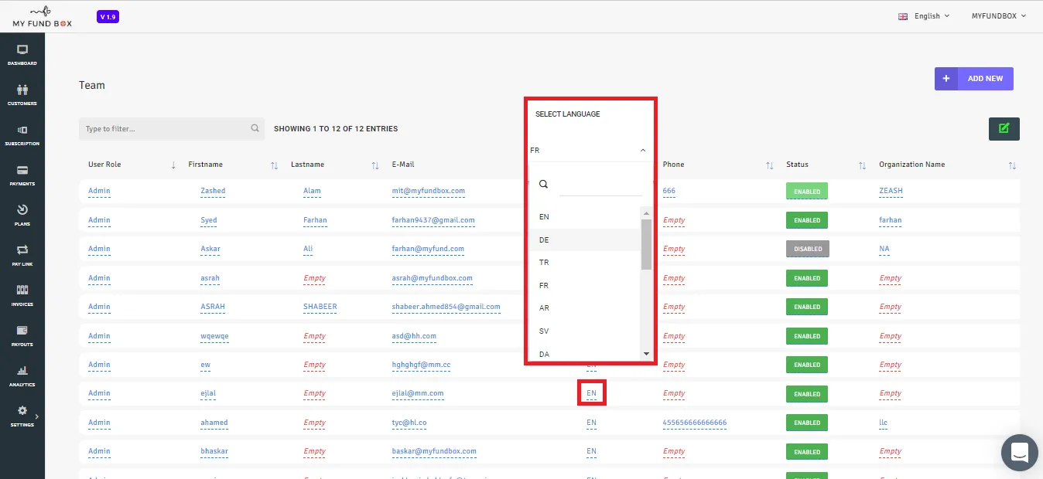The image size is (1043, 479).
Task: Click the ENABLED status badge for Zashed
Action: click(x=807, y=191)
